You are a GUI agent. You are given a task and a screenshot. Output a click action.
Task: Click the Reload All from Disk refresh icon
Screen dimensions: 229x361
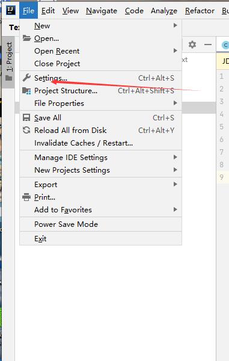[x=26, y=130]
